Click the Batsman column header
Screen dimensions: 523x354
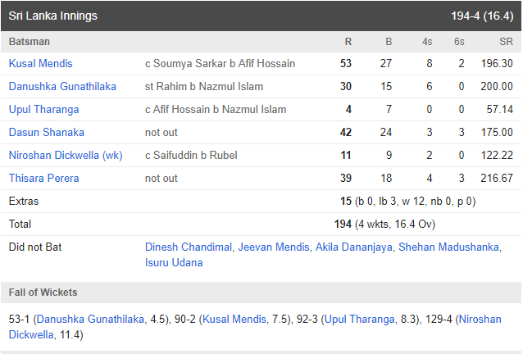(30, 42)
